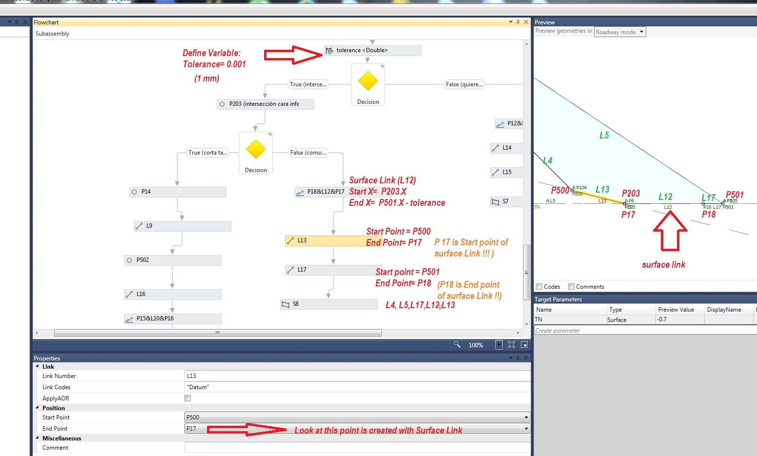Select the highlighted L13 link node icon
The width and height of the screenshot is (757, 456).
(x=290, y=241)
